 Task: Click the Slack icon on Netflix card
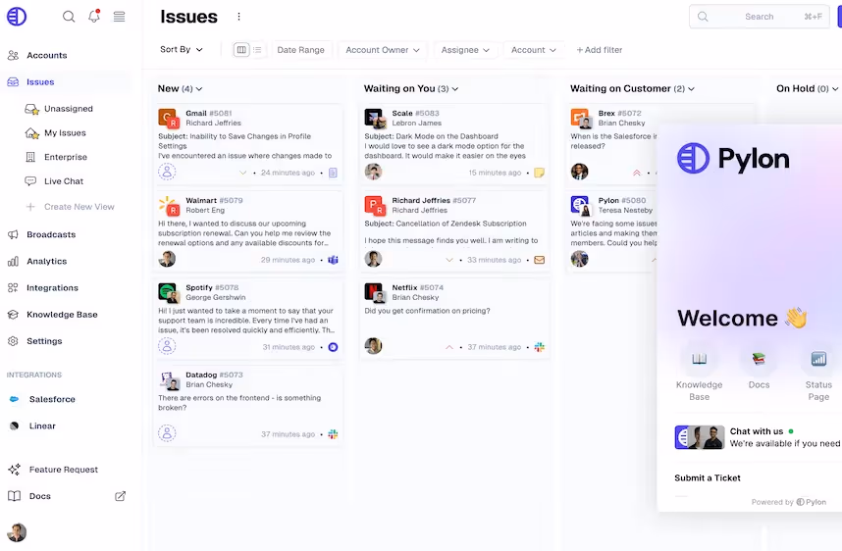(x=539, y=347)
